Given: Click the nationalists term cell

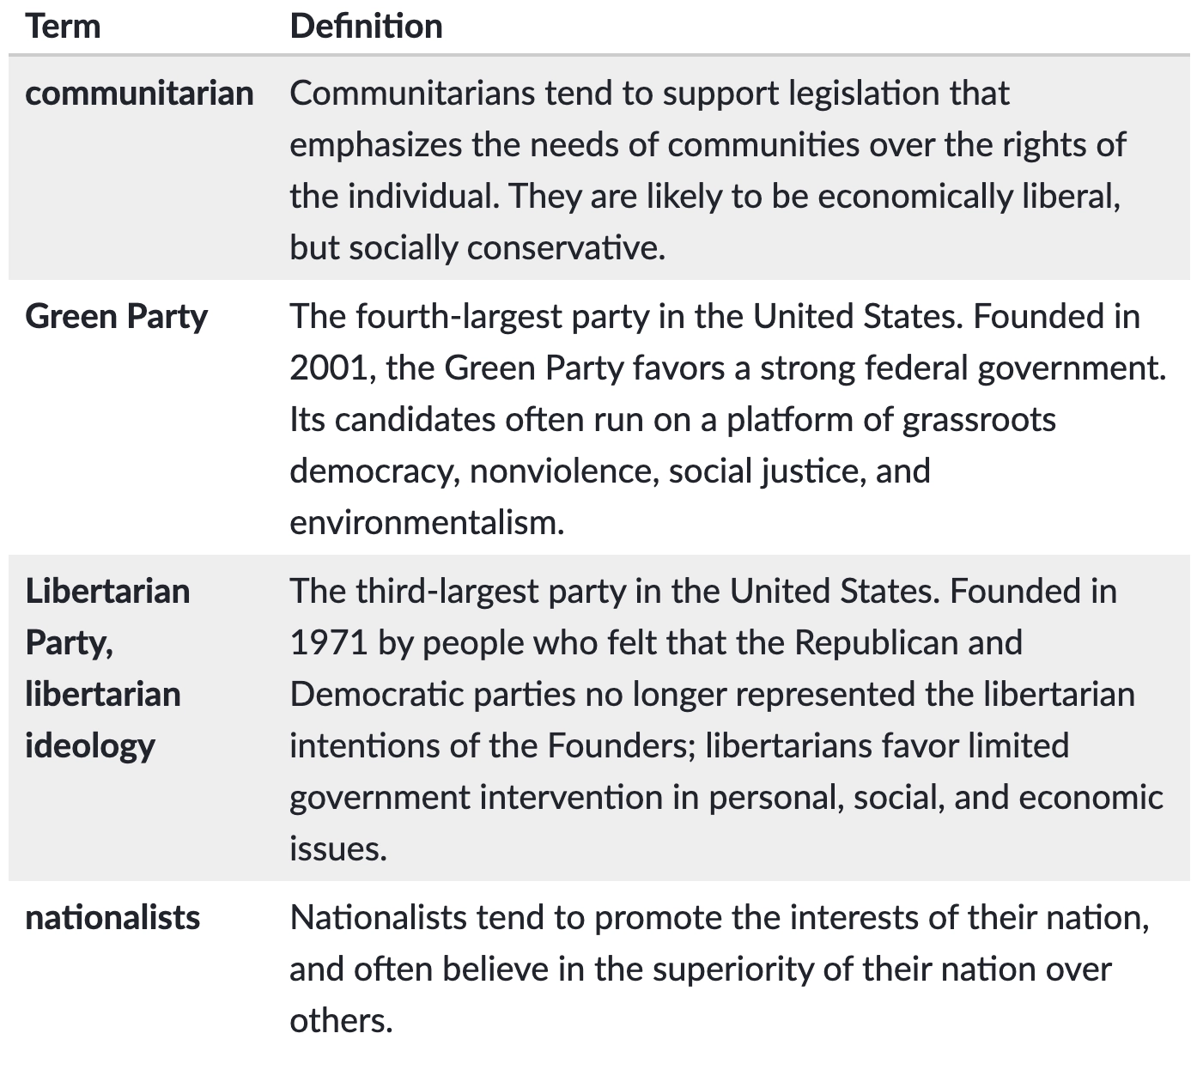Looking at the screenshot, I should 112,918.
